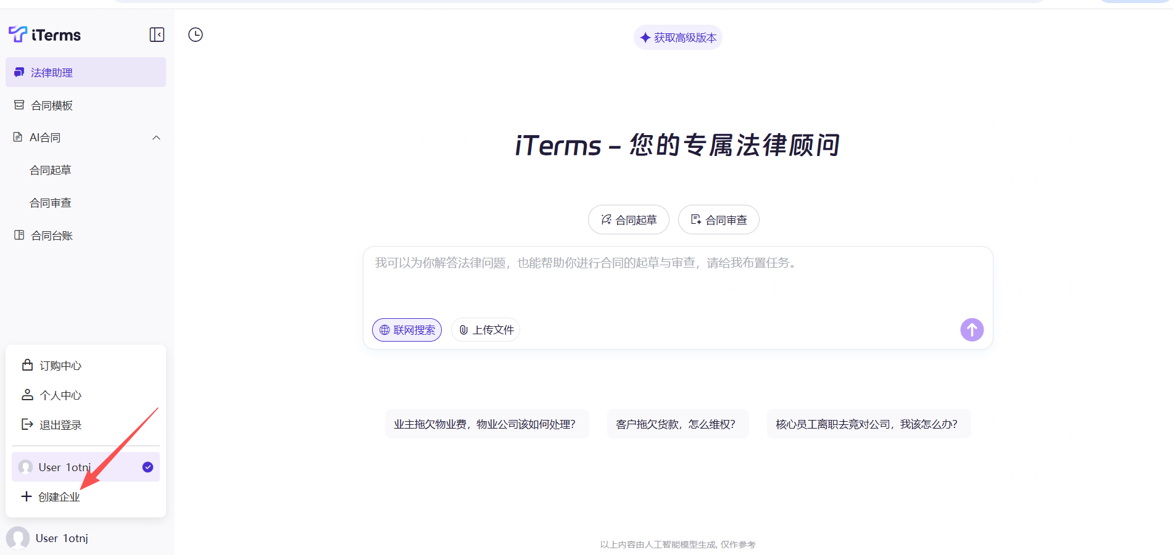Toggle the 联网搜索 web search option

tap(407, 330)
